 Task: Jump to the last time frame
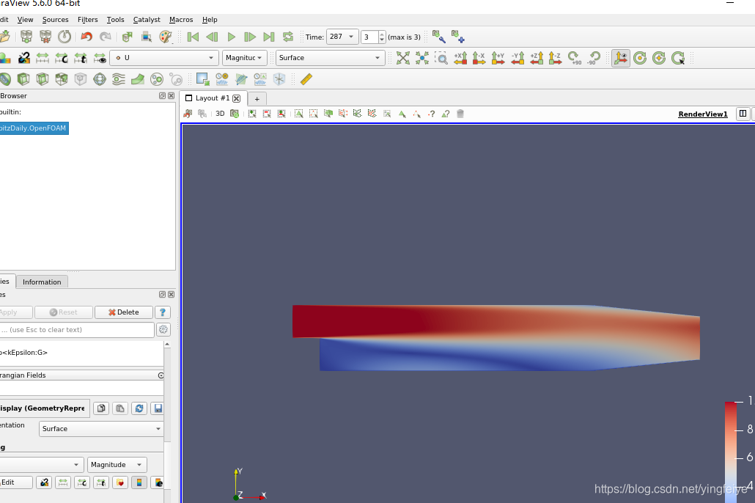(x=268, y=37)
